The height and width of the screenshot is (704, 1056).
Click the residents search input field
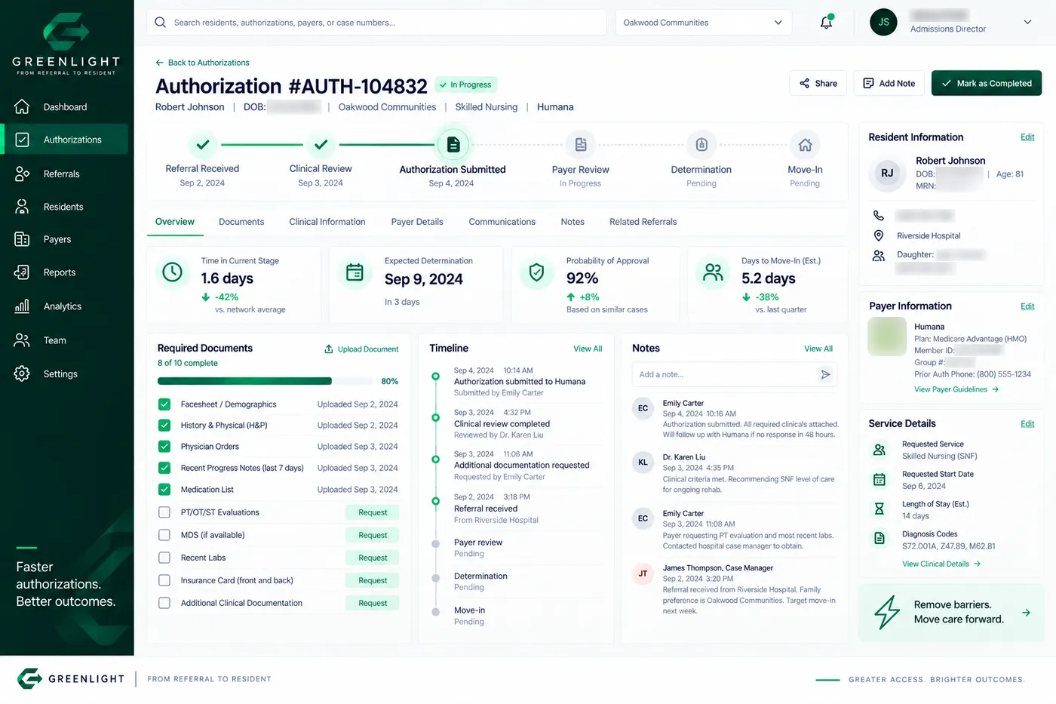pyautogui.click(x=376, y=23)
